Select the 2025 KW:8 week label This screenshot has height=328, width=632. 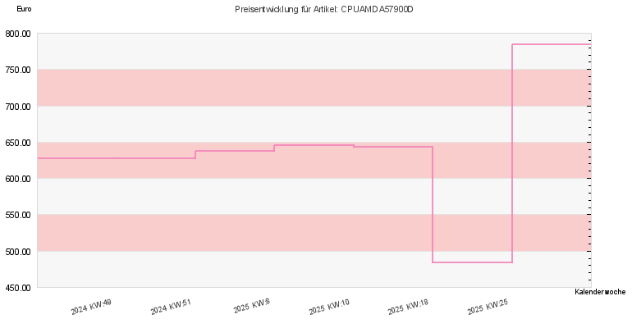251,306
